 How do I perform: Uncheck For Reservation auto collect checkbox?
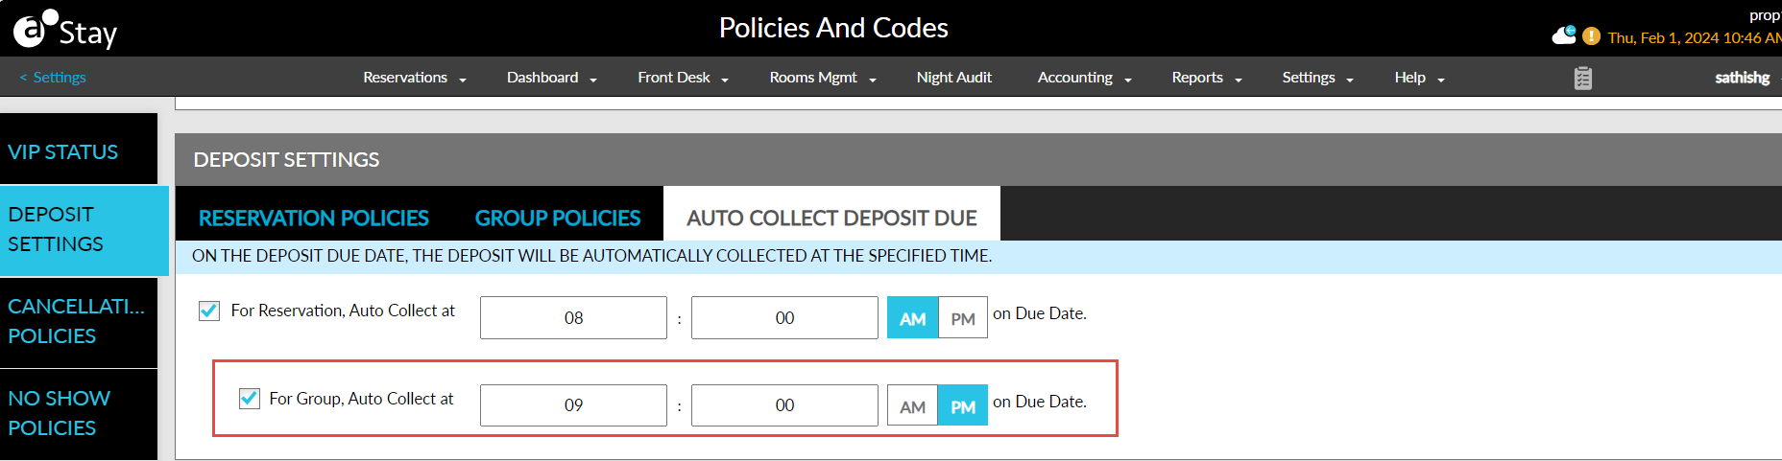coord(209,311)
